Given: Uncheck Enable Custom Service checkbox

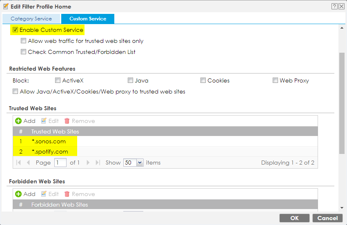Looking at the screenshot, I should tap(16, 30).
